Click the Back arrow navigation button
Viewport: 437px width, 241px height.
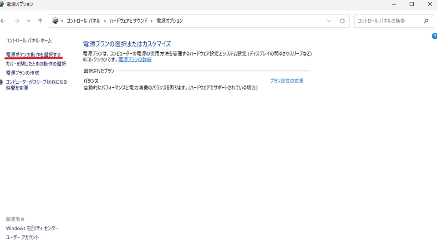[3, 21]
